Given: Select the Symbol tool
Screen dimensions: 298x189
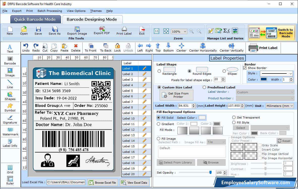Looking at the screenshot, I should (x=10, y=108).
